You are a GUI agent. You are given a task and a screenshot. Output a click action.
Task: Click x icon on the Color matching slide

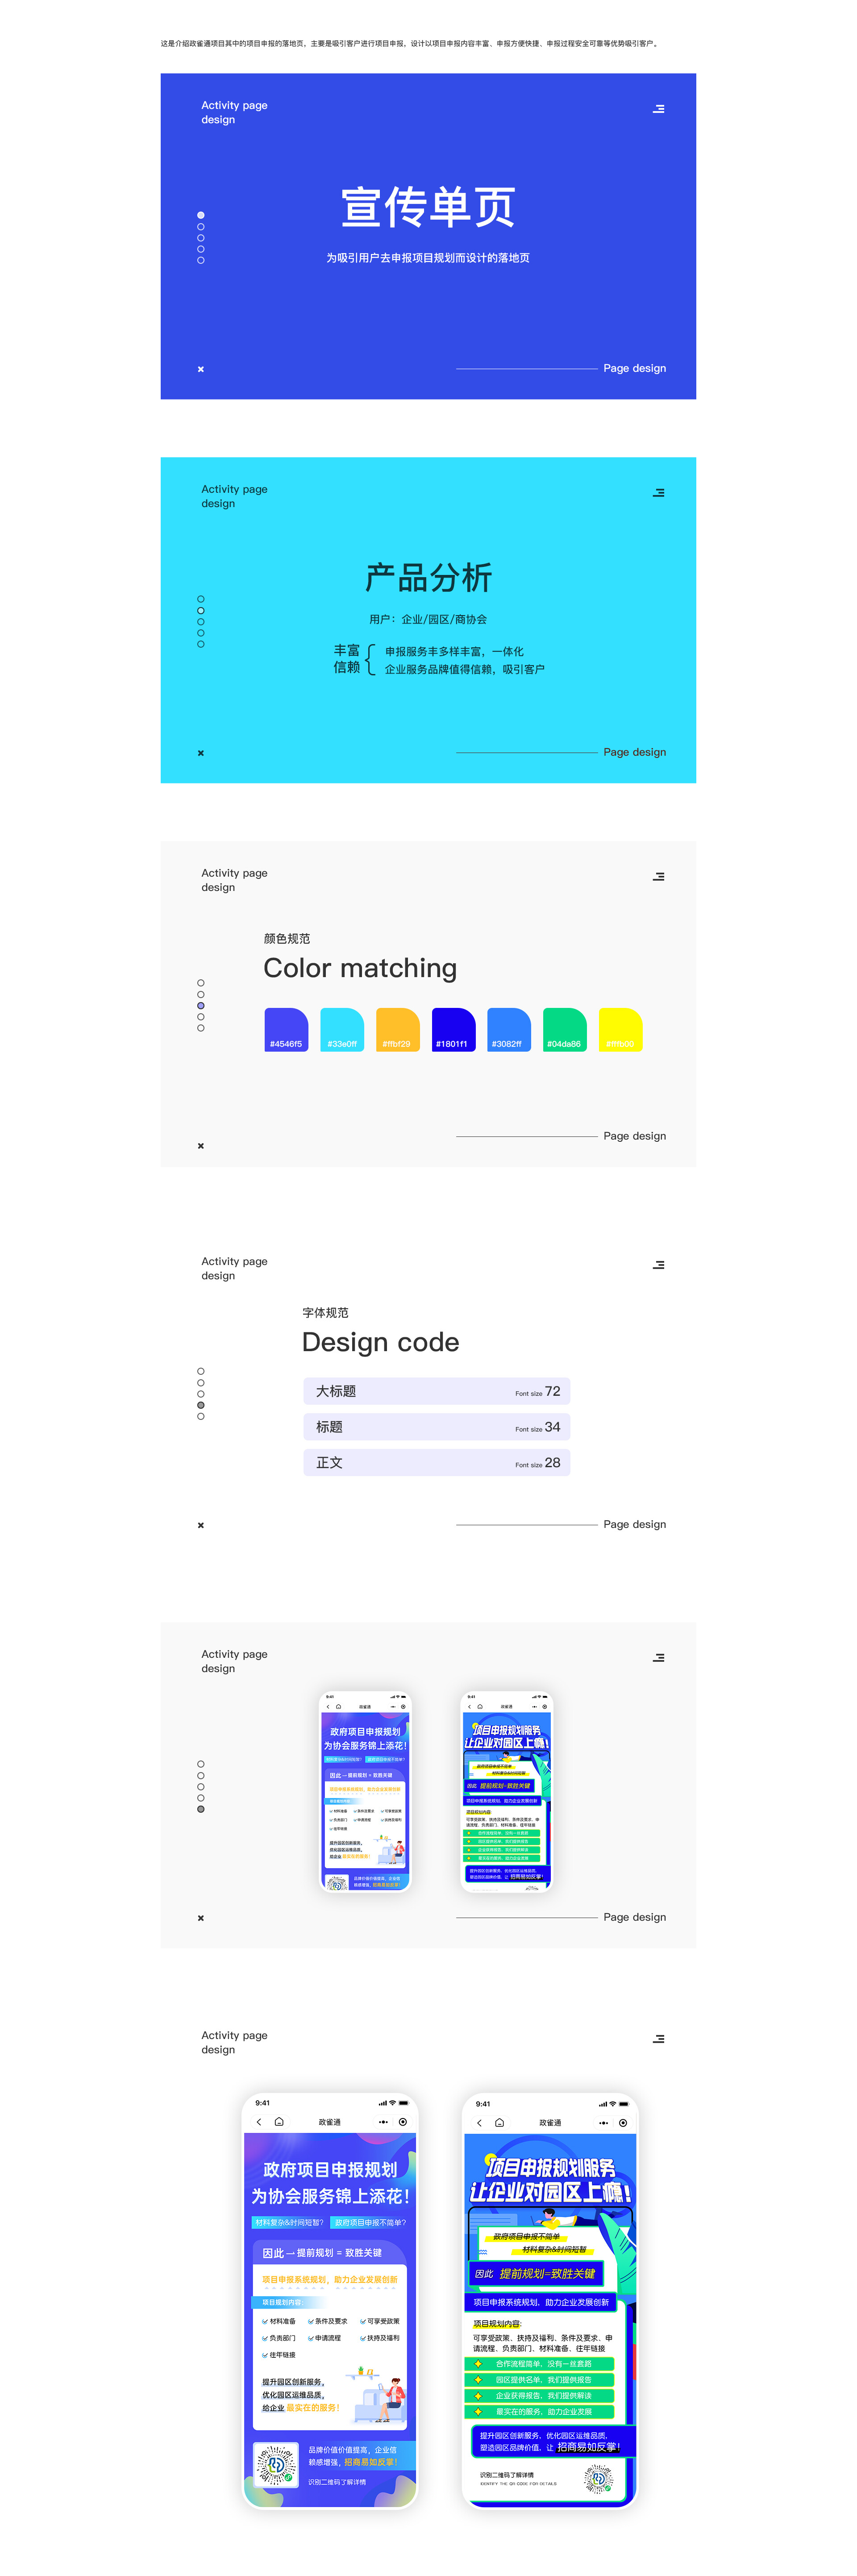(201, 1146)
